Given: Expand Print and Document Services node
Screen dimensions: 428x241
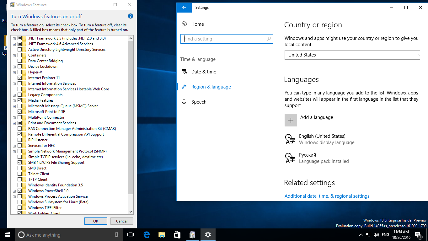Looking at the screenshot, I should click(x=14, y=123).
